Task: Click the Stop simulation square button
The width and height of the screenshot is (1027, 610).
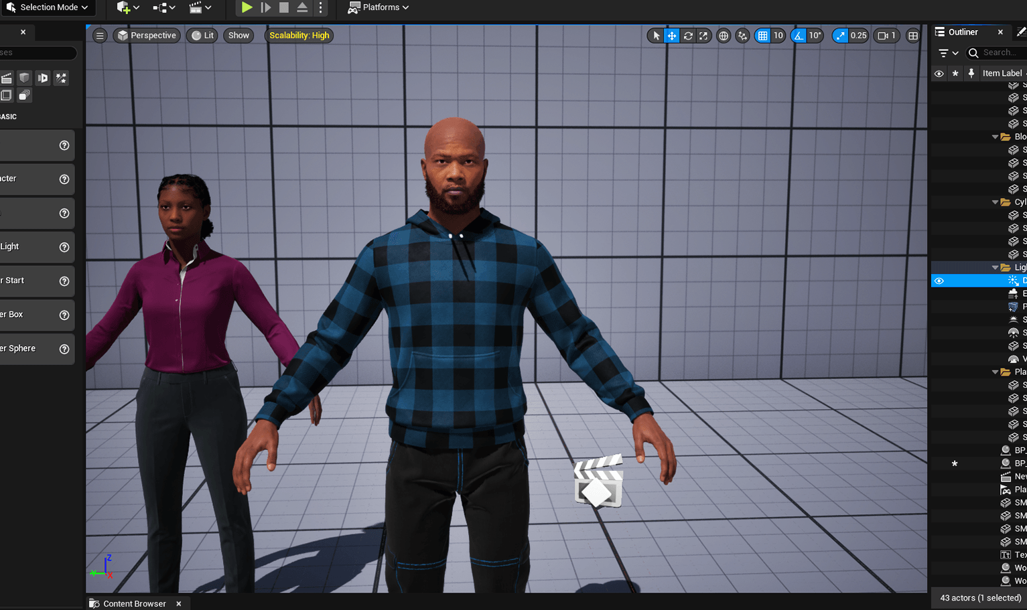Action: [x=284, y=7]
